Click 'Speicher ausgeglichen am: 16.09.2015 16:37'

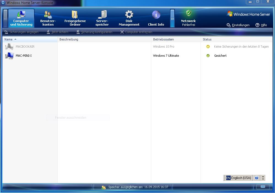pos(138,187)
